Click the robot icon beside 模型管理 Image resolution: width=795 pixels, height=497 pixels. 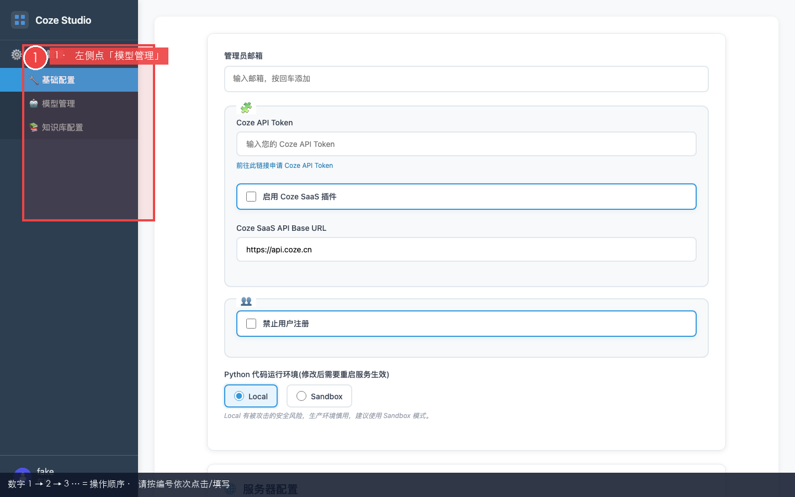pos(34,103)
